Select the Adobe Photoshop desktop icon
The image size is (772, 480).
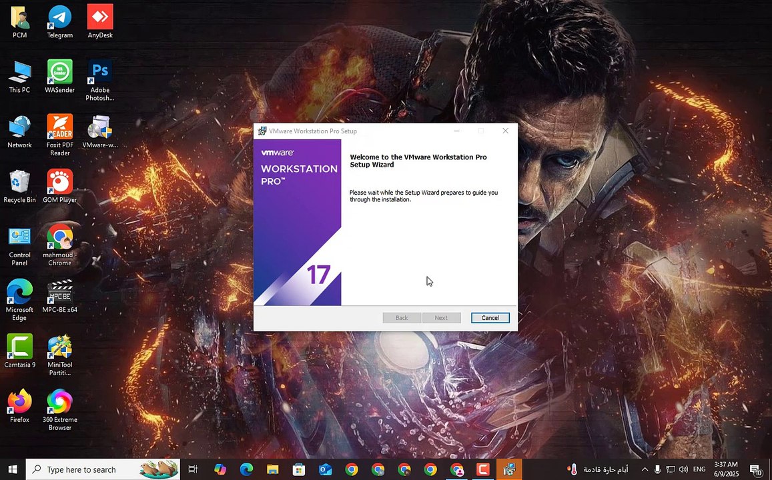100,73
